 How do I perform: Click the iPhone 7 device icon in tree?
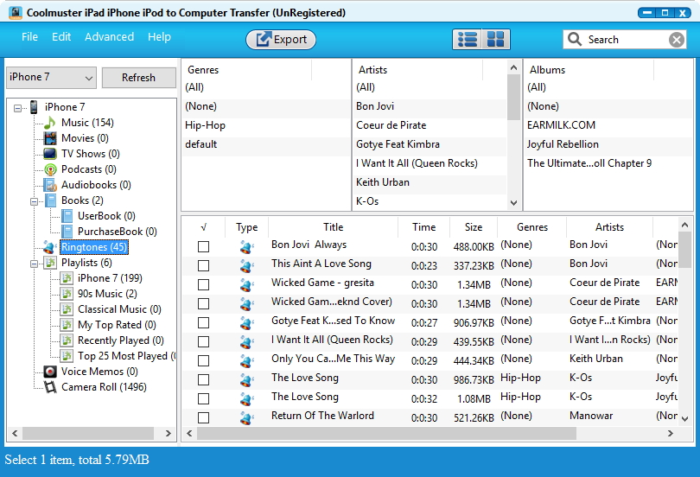point(34,107)
